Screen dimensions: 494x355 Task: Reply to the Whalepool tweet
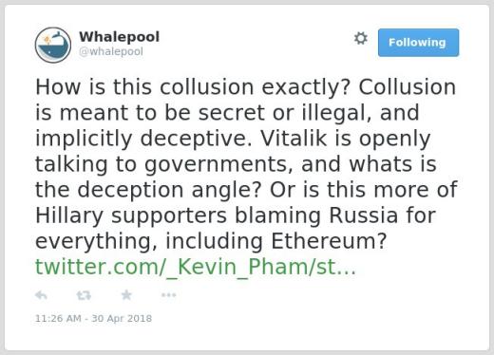(x=41, y=295)
